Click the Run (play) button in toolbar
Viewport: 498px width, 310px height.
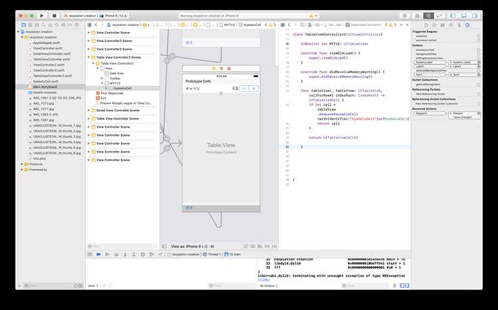[x=42, y=15]
